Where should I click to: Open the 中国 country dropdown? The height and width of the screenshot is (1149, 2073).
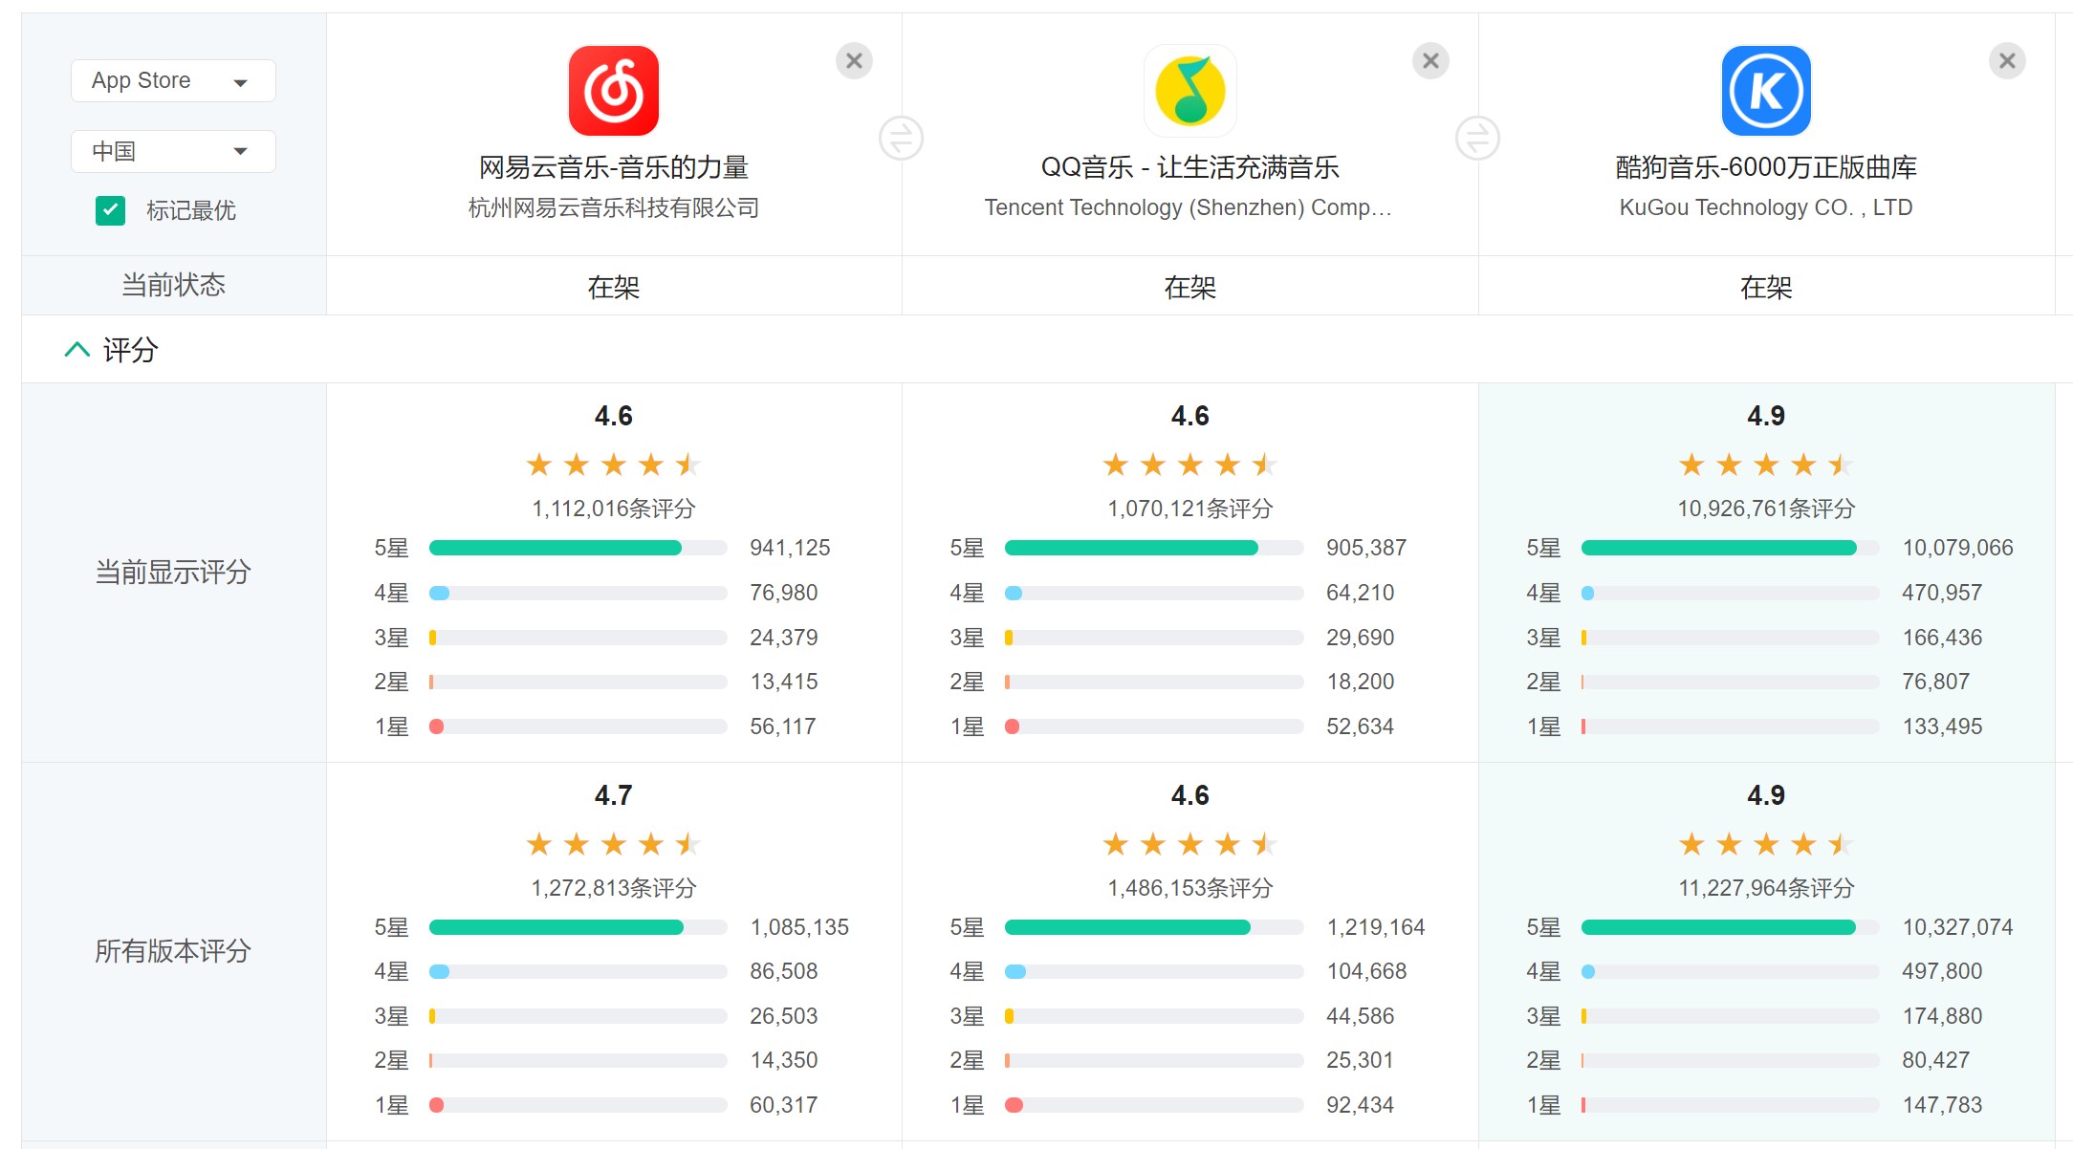pos(172,151)
